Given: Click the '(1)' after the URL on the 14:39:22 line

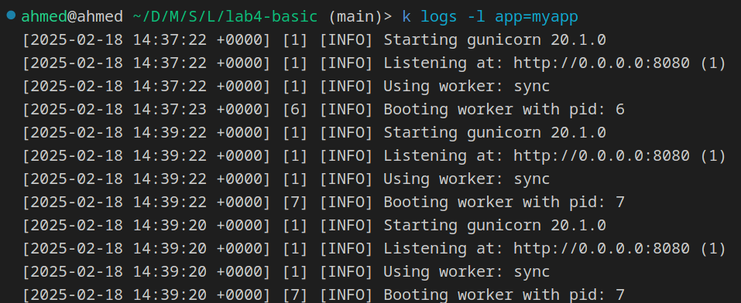Looking at the screenshot, I should pyautogui.click(x=712, y=155).
